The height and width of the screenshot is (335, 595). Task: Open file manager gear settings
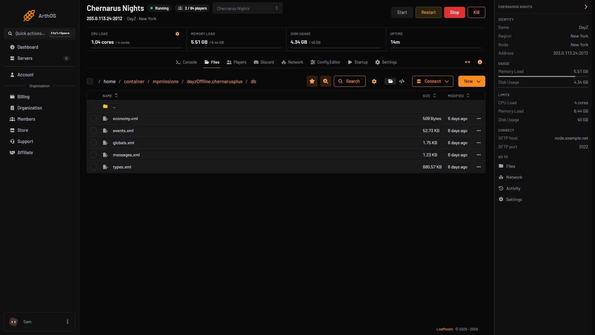point(374,81)
